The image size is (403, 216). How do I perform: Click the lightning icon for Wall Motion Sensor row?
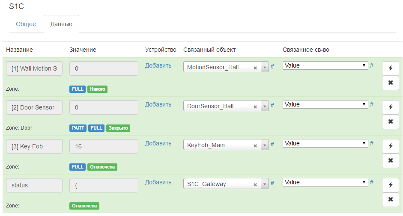390,68
